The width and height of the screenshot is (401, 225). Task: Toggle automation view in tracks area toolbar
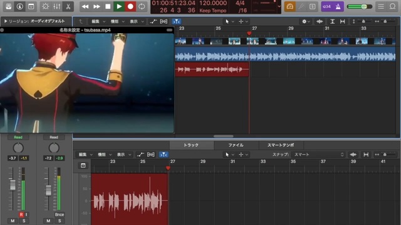pyautogui.click(x=153, y=22)
